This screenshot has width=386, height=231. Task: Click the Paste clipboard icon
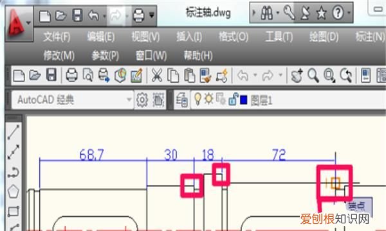coord(190,75)
